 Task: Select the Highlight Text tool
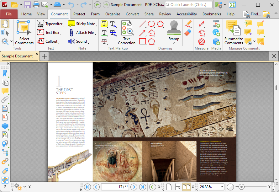click(104, 24)
